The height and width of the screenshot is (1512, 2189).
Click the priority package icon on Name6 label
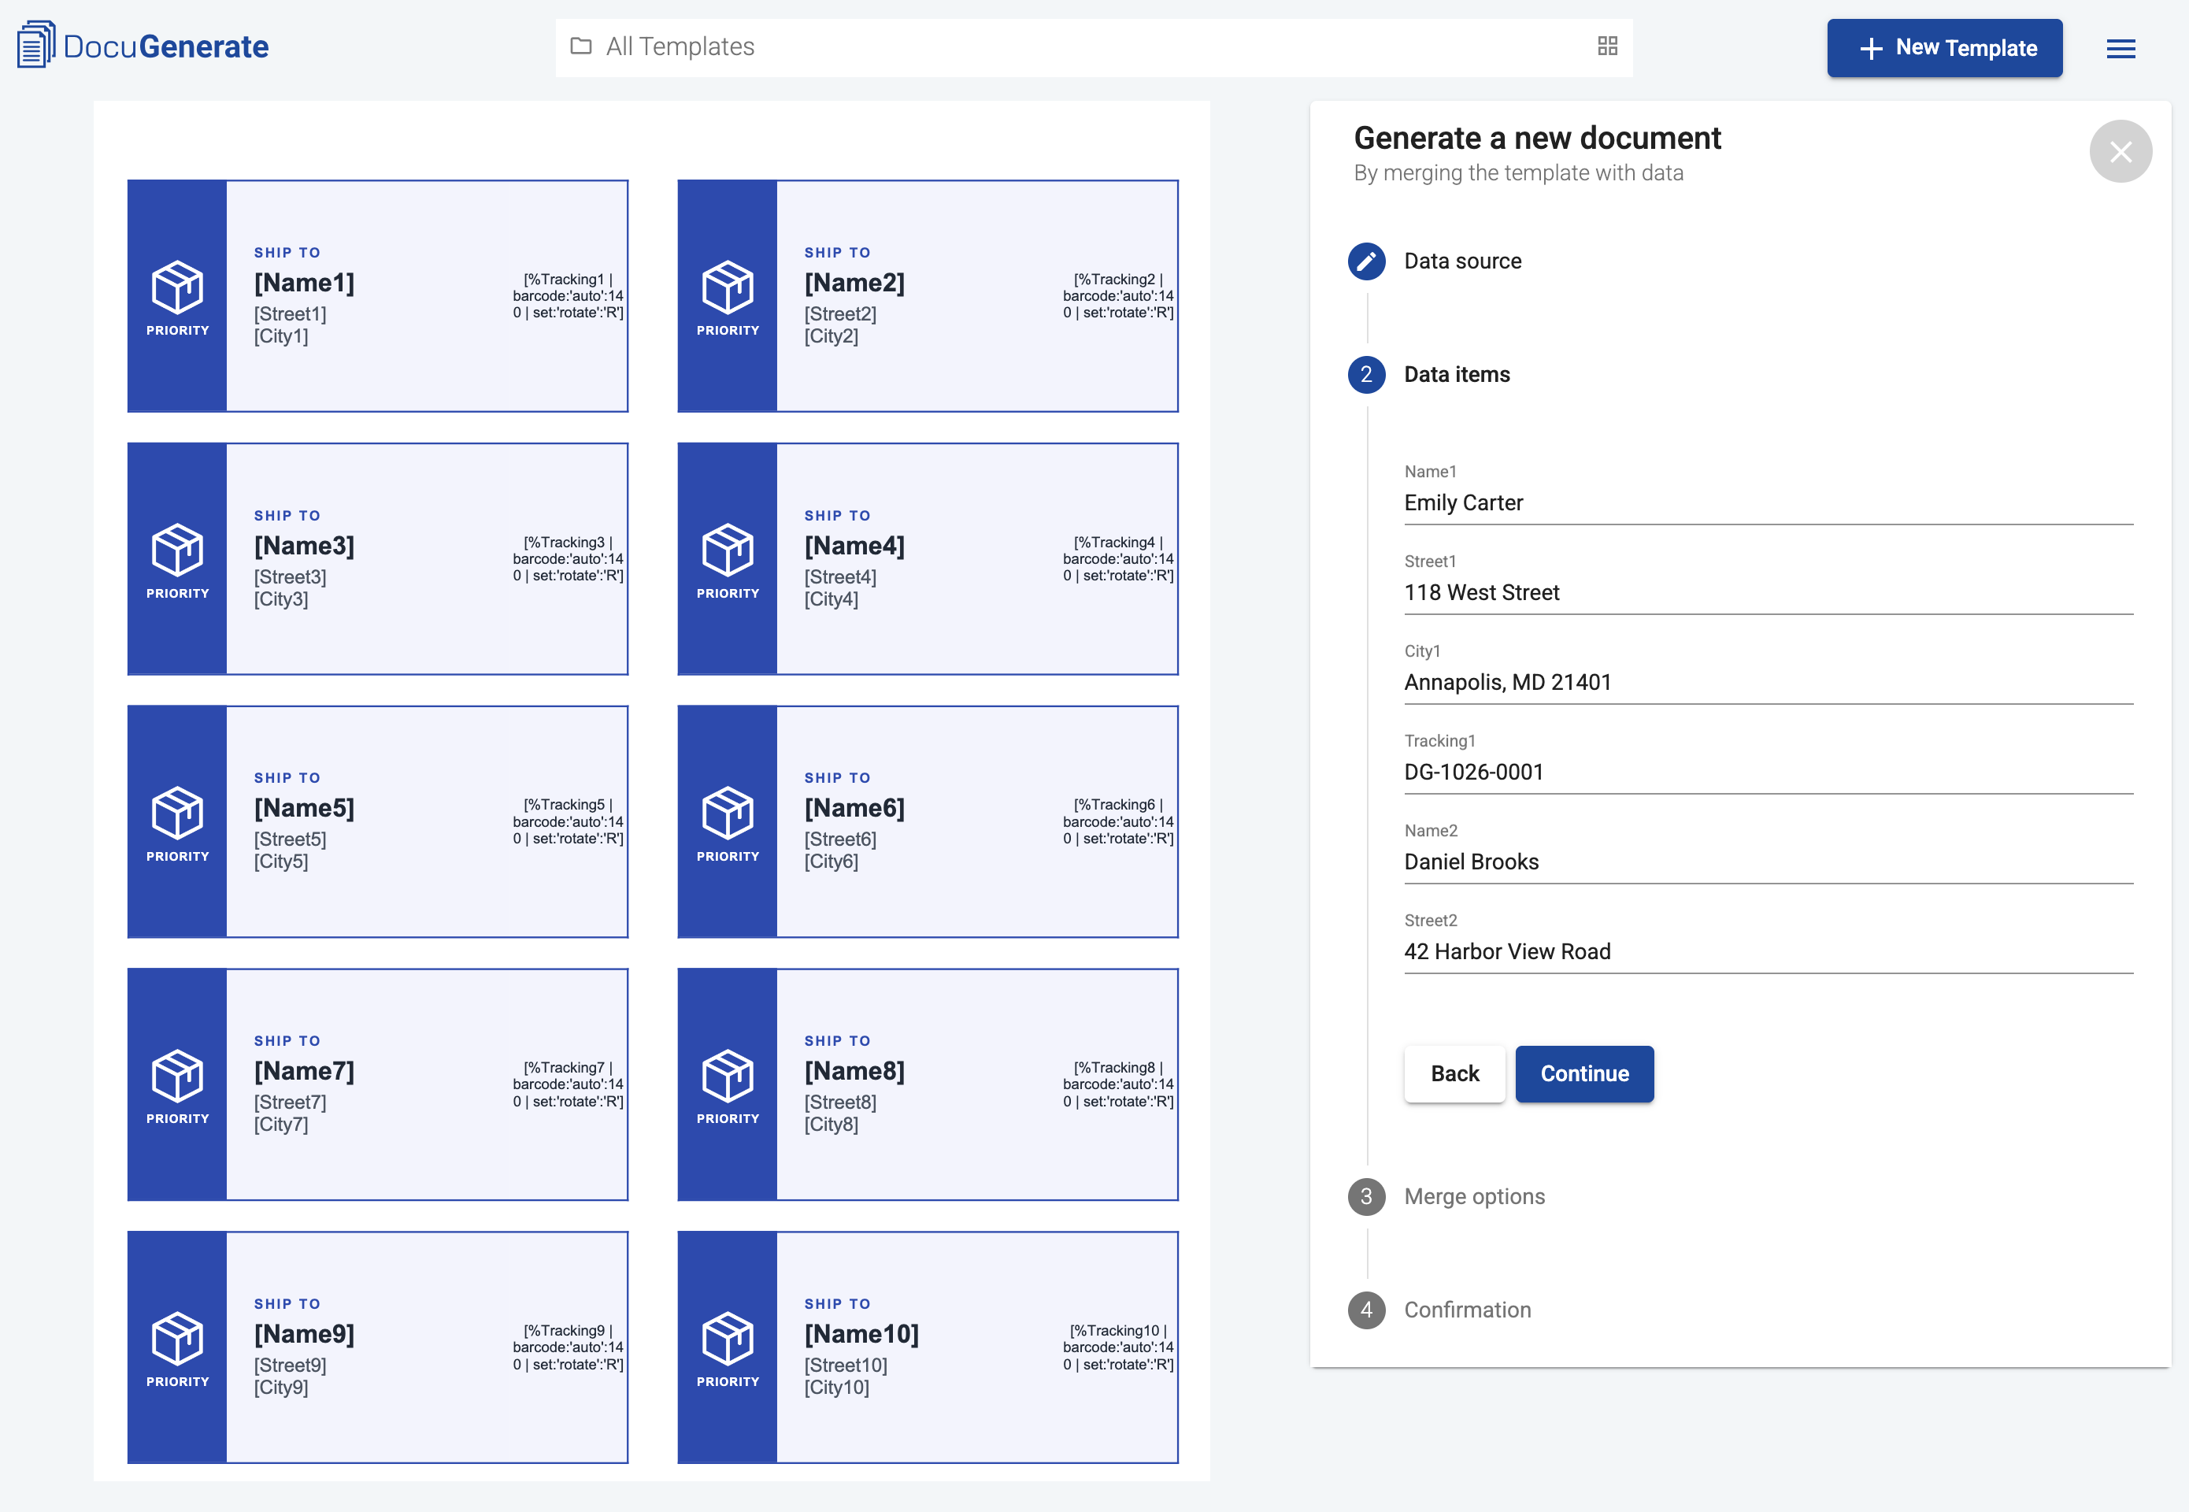728,812
